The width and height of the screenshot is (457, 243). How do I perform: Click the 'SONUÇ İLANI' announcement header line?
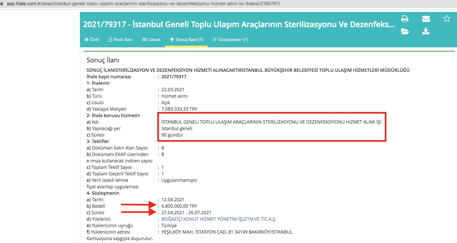coord(248,70)
